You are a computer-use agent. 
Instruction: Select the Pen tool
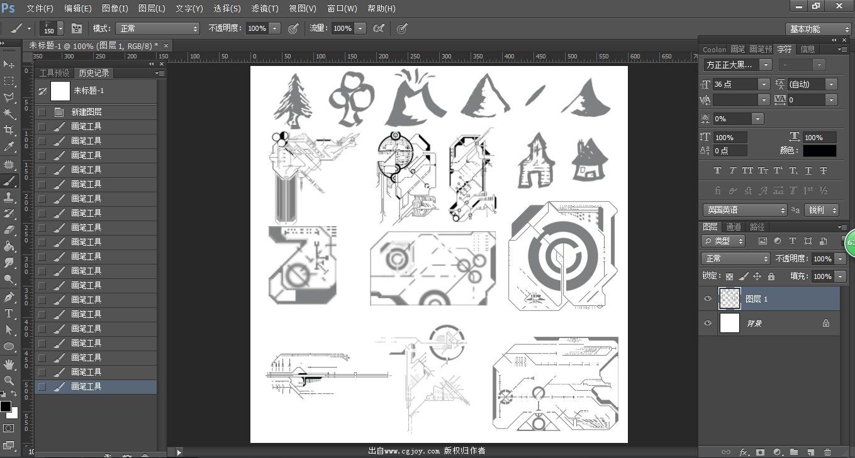tap(9, 297)
